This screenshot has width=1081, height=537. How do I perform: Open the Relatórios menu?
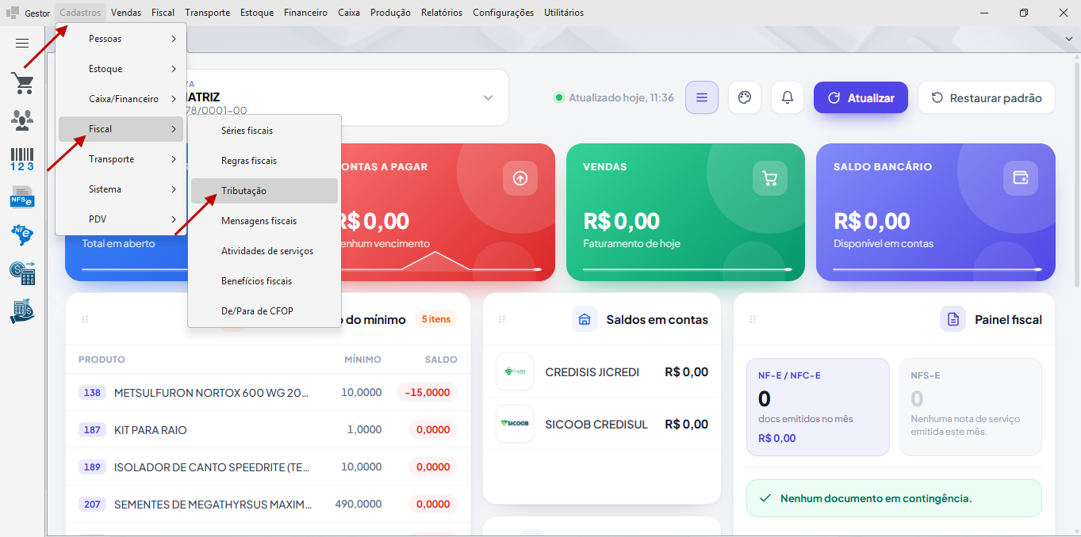[x=442, y=13]
